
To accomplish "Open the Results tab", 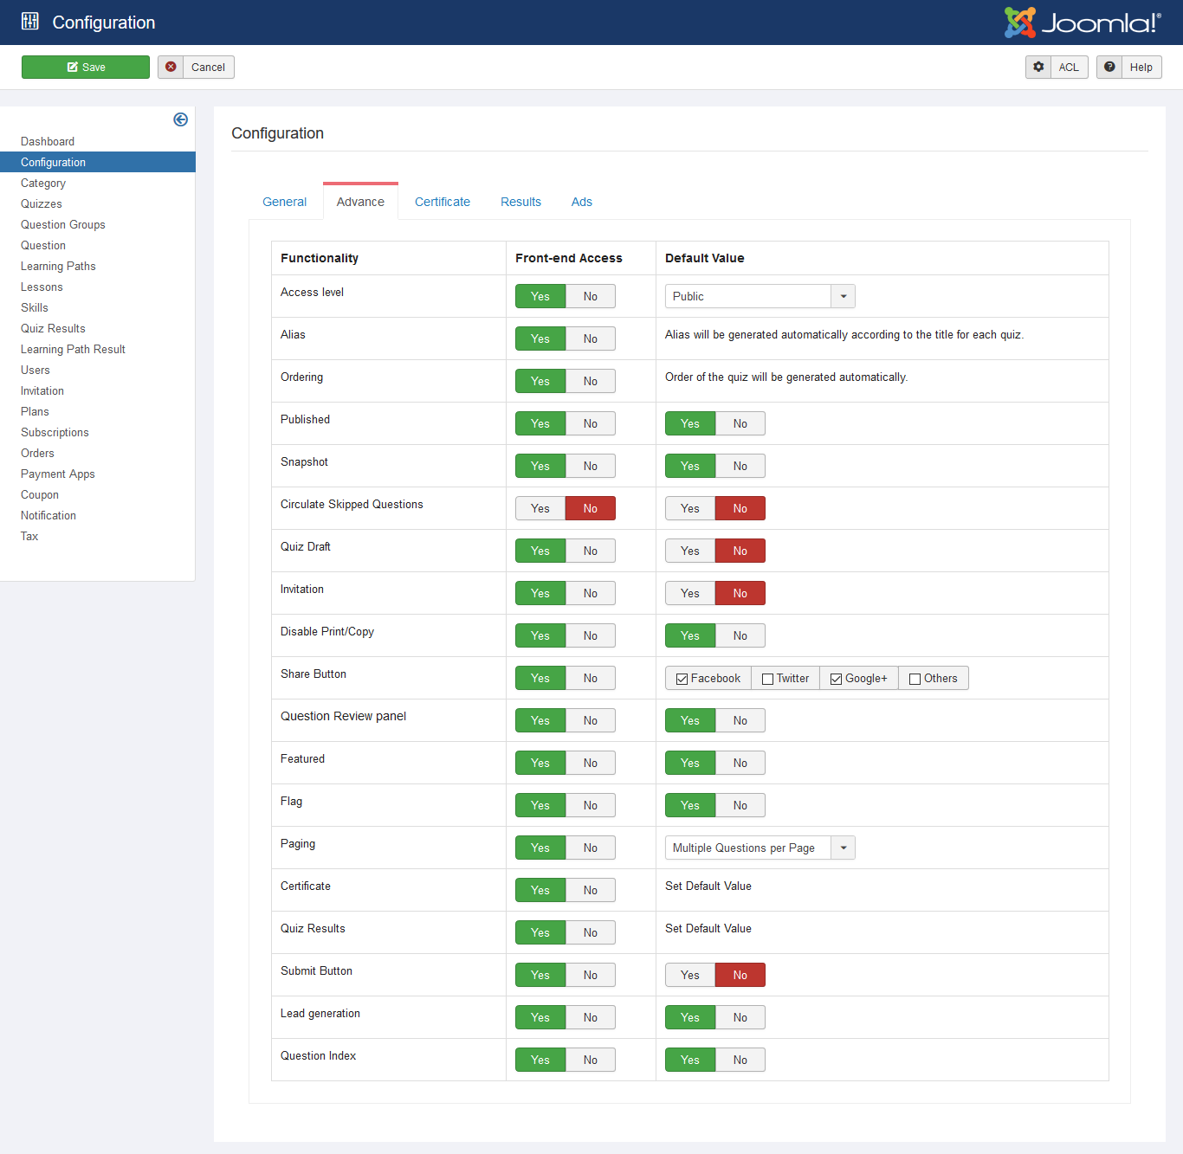I will click(x=520, y=202).
